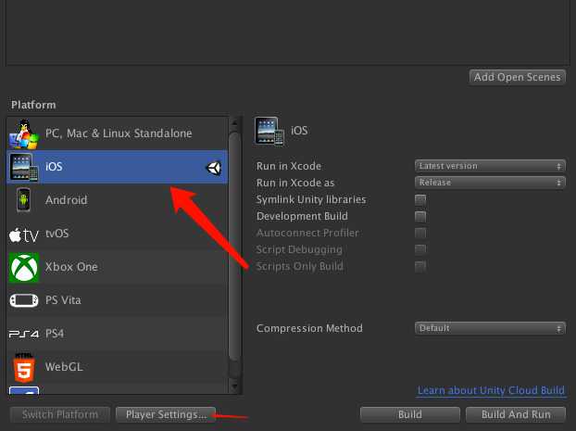Viewport: 576px width, 431px height.
Task: Toggle the Script Debugging checkbox
Action: point(420,249)
